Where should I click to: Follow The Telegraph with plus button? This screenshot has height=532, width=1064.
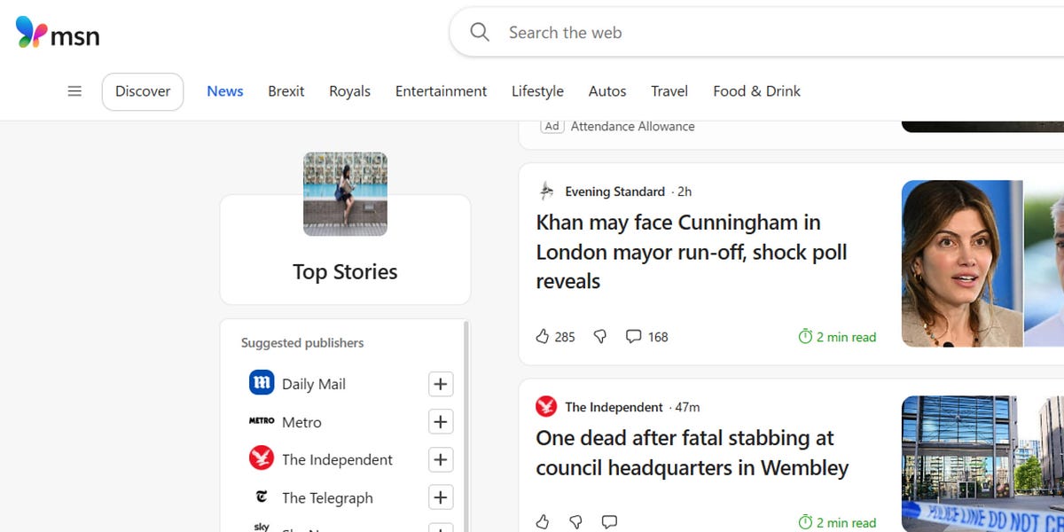pyautogui.click(x=441, y=497)
